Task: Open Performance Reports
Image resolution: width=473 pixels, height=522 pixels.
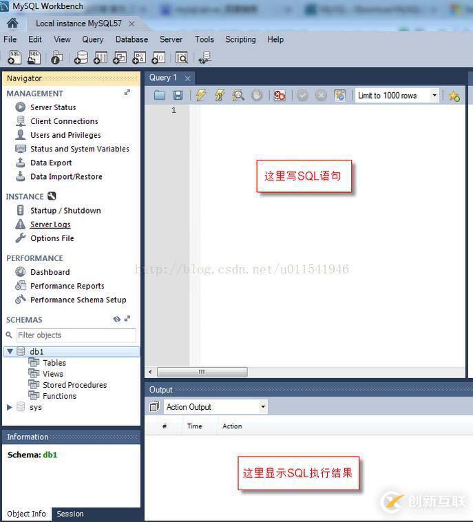Action: click(67, 286)
